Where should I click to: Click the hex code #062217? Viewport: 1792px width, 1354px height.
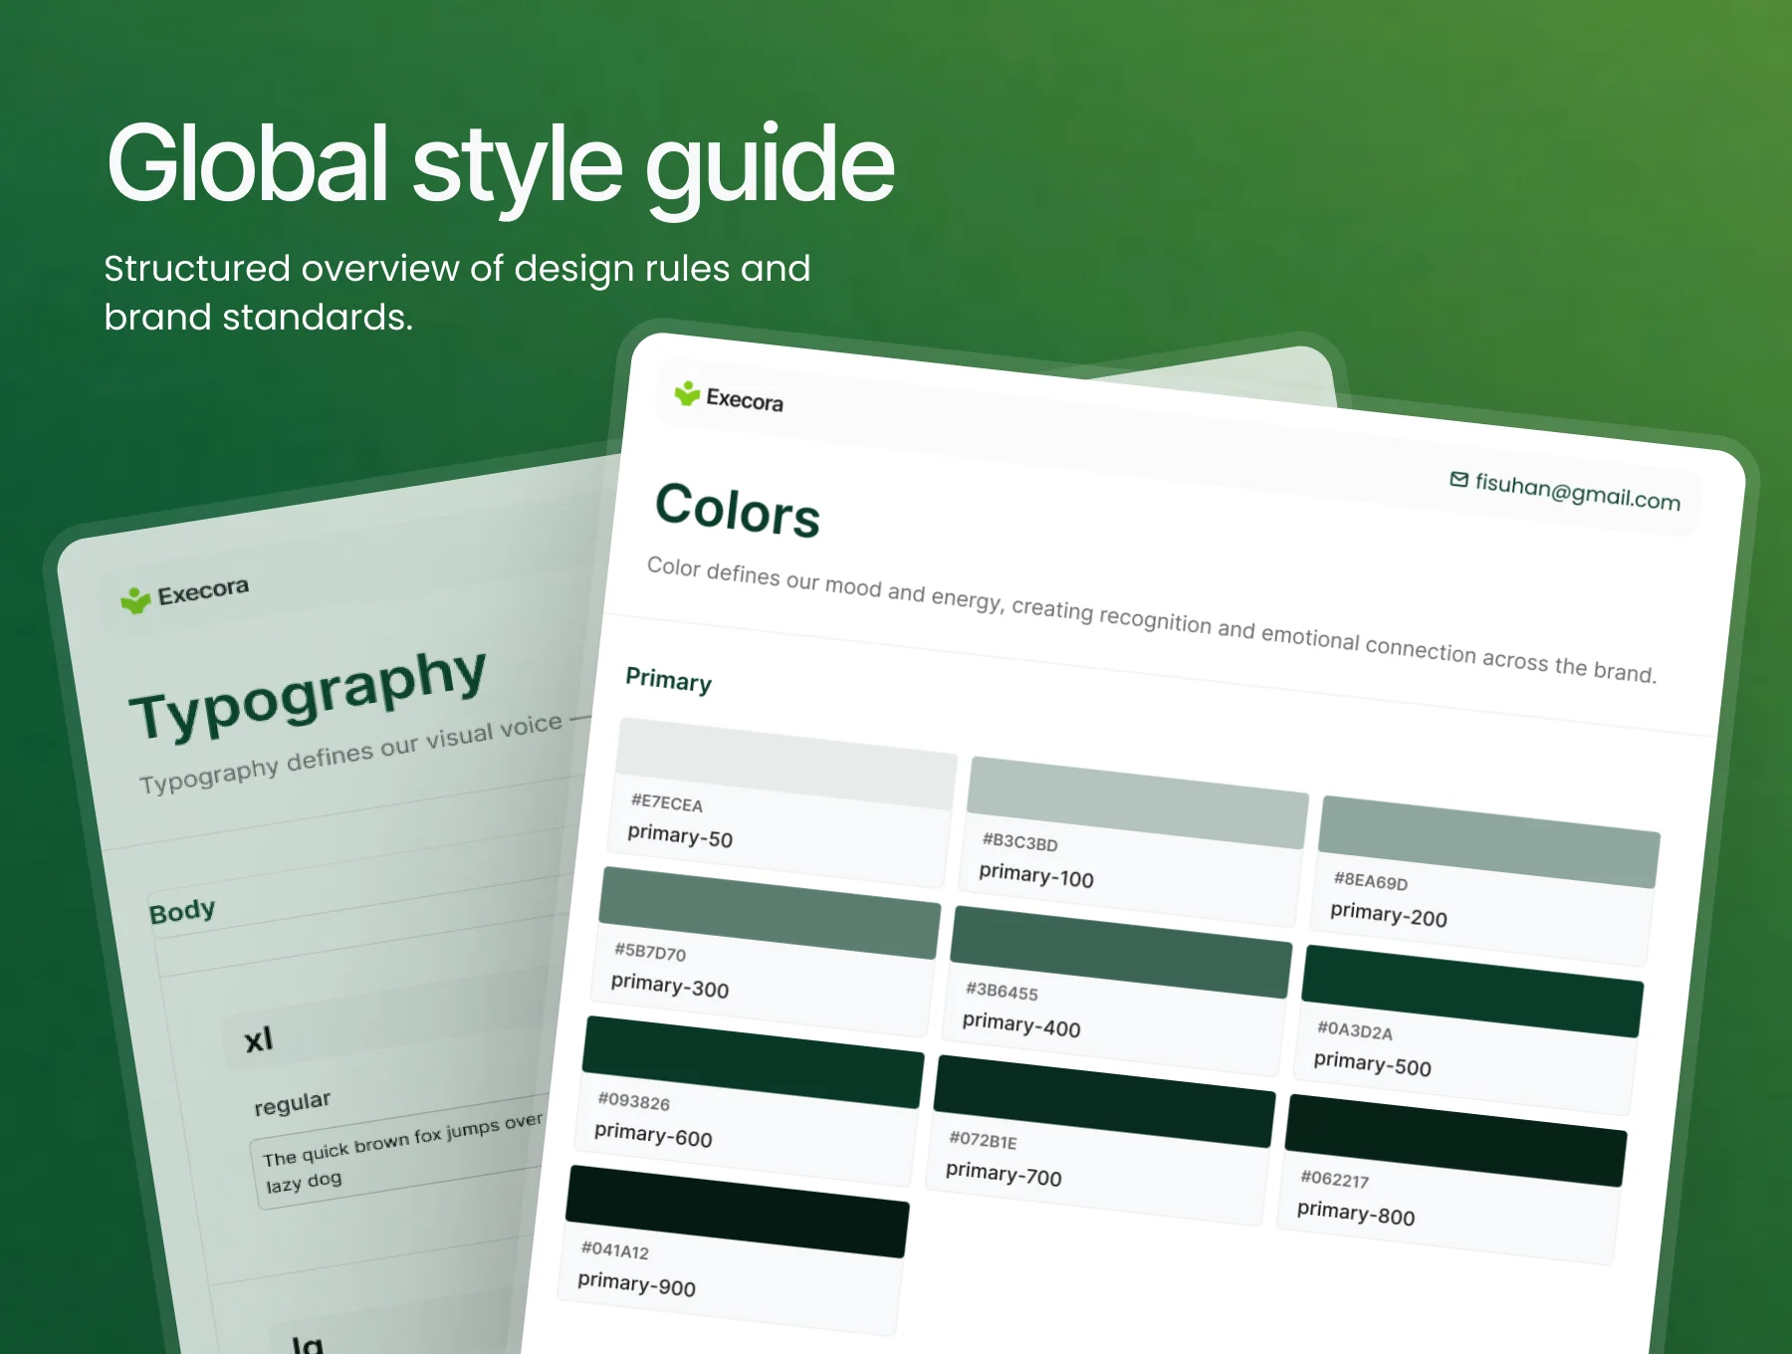pos(1334,1179)
